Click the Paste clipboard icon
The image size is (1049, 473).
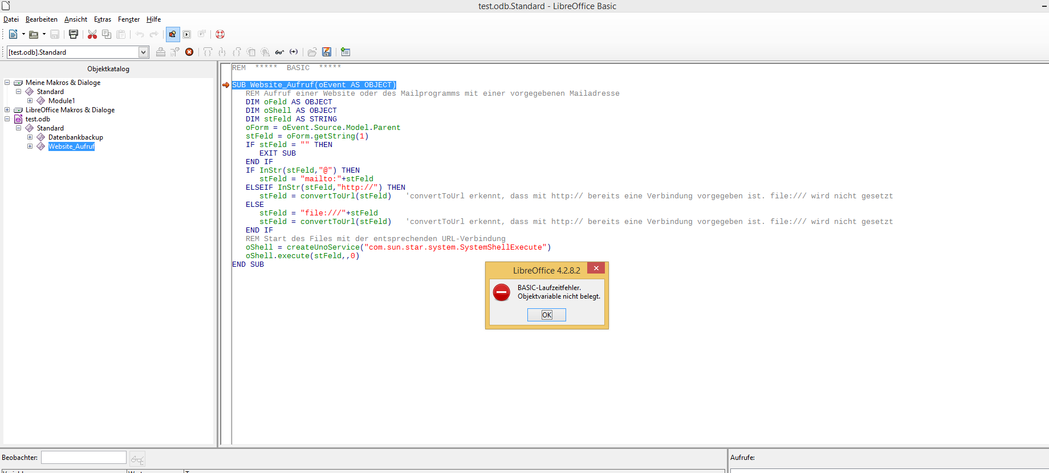(121, 34)
